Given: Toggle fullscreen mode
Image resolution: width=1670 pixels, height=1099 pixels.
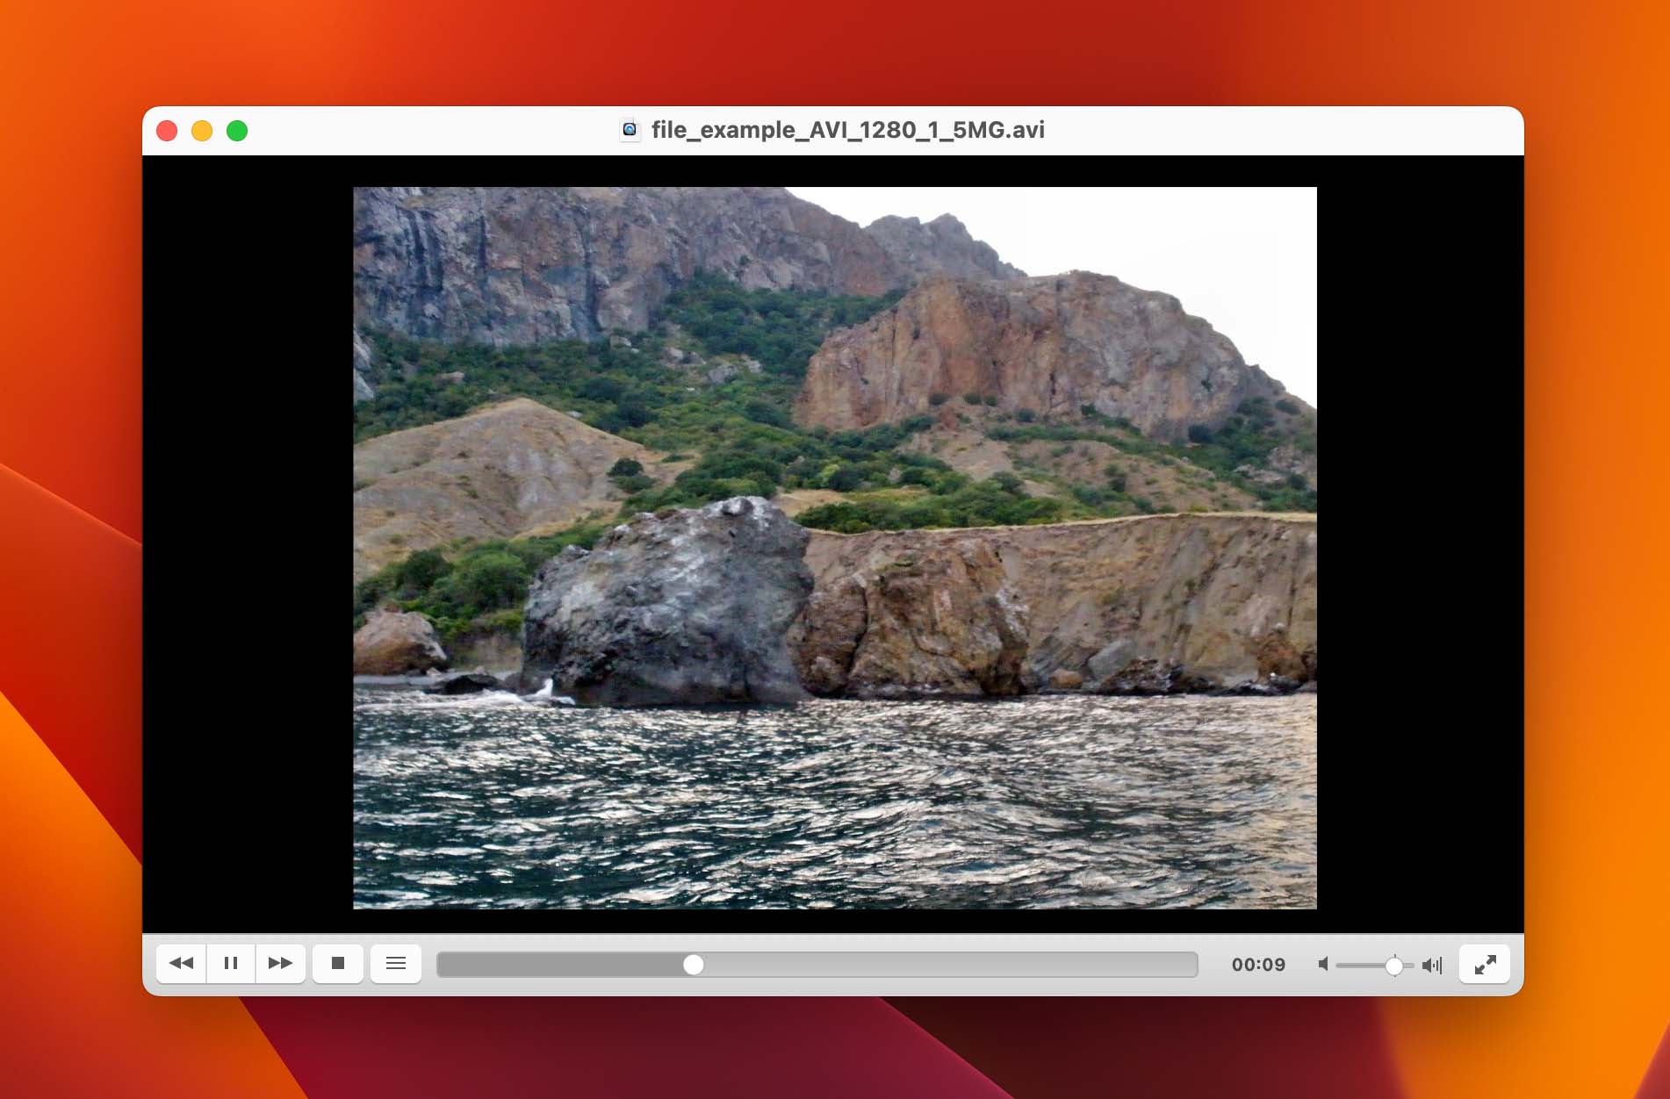Looking at the screenshot, I should (x=1485, y=964).
